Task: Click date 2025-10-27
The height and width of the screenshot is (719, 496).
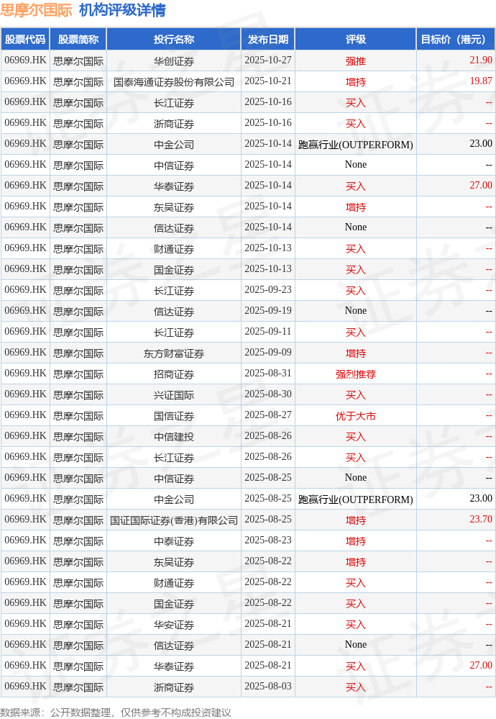Action: click(x=268, y=60)
